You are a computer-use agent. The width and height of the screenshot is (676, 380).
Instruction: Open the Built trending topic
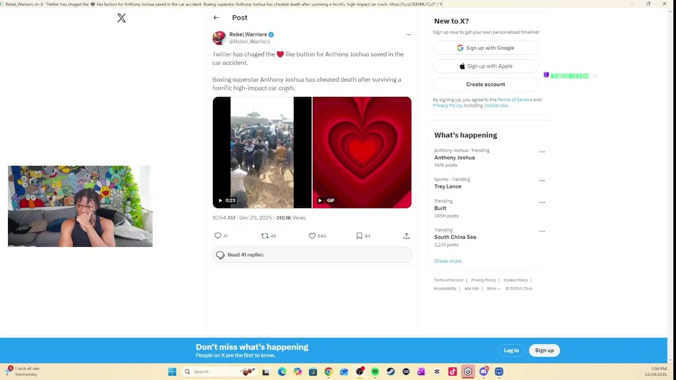[x=440, y=208]
